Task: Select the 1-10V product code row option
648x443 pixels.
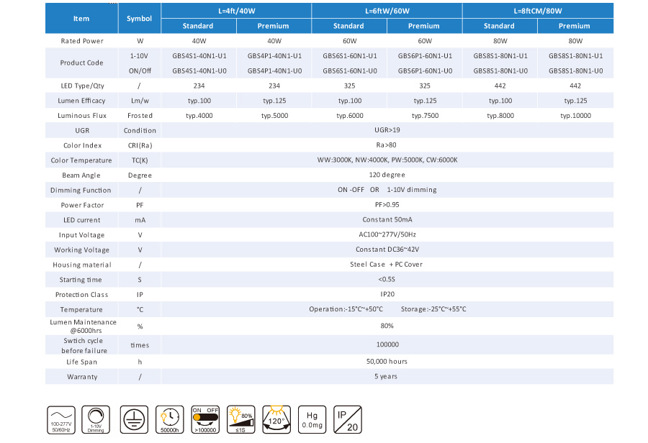Action: pos(139,55)
